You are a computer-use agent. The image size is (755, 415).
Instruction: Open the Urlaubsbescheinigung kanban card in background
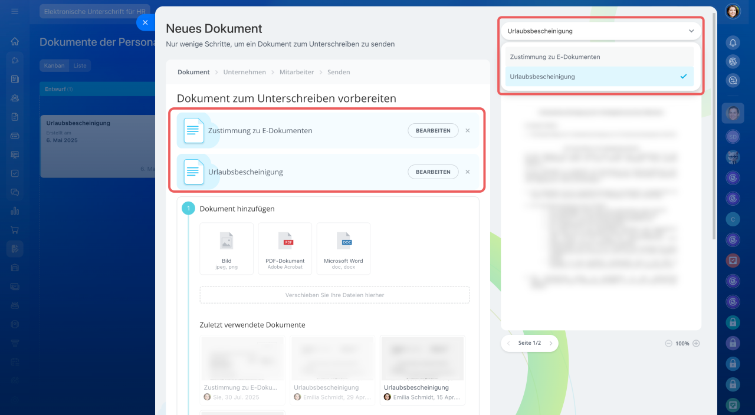click(97, 146)
